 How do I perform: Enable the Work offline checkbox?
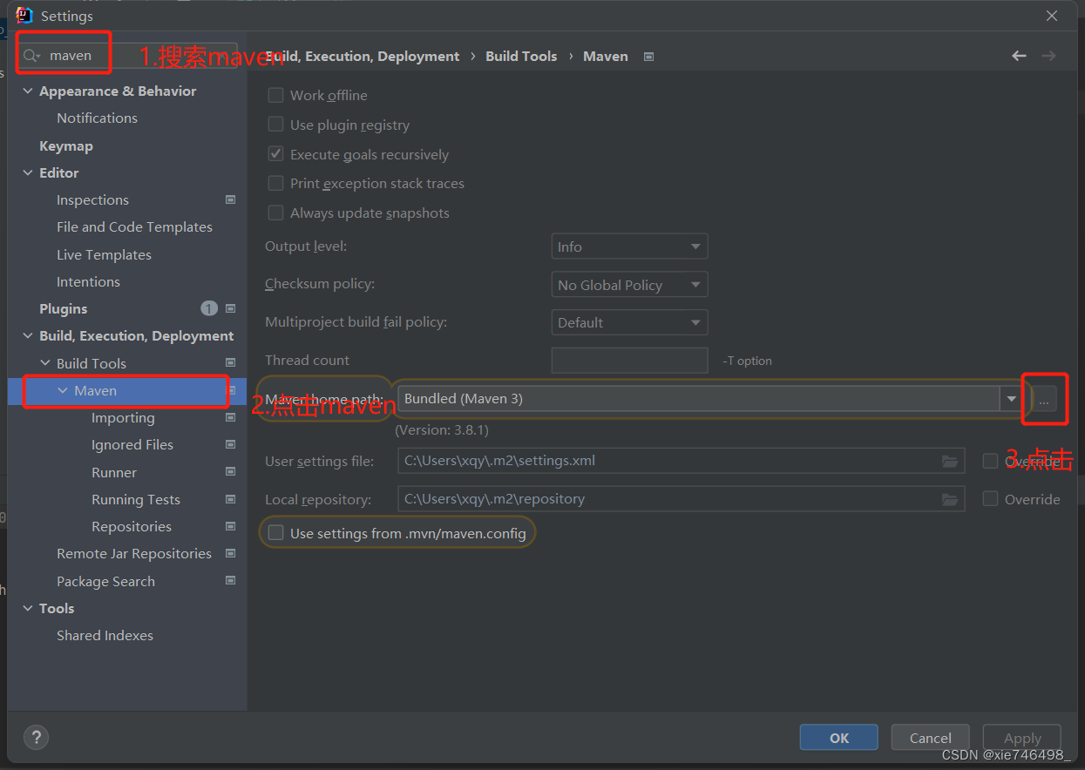(275, 95)
